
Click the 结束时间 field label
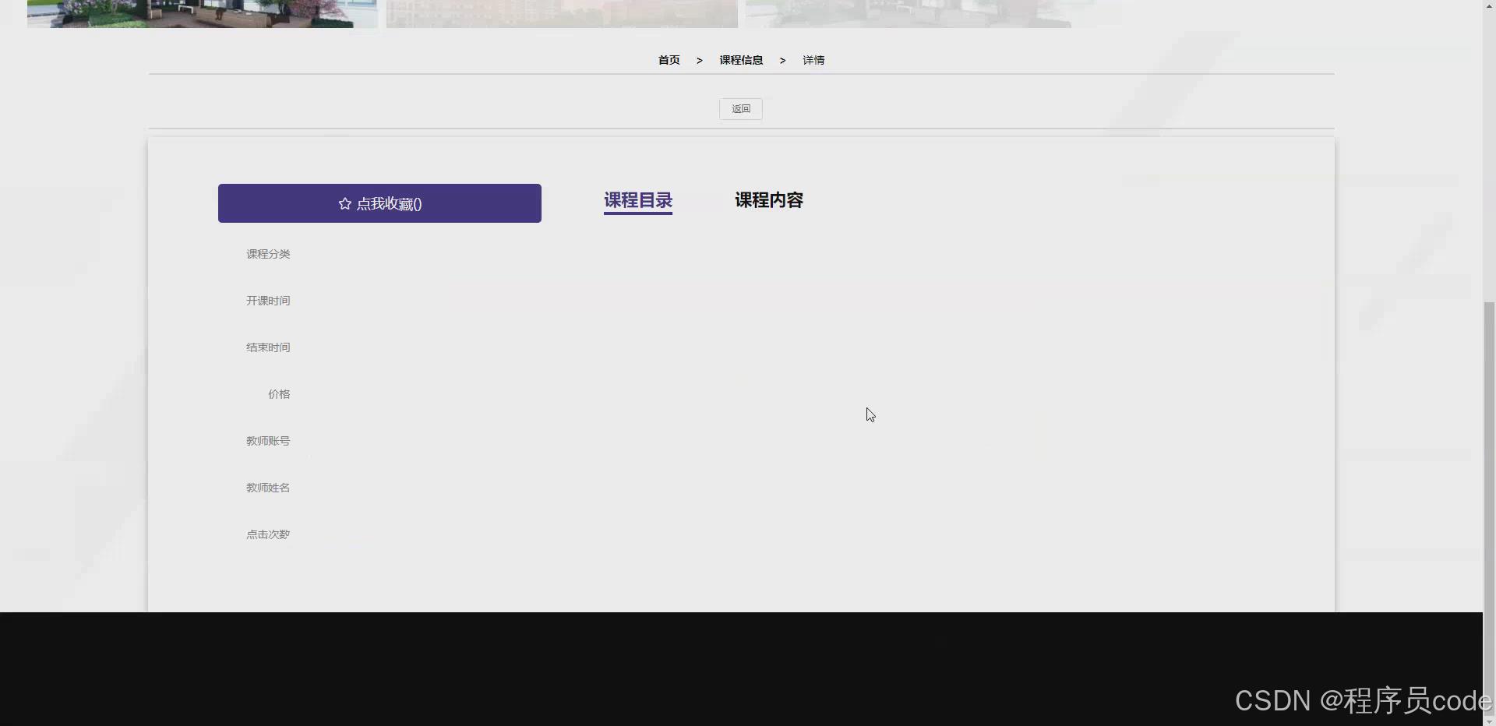coord(267,347)
